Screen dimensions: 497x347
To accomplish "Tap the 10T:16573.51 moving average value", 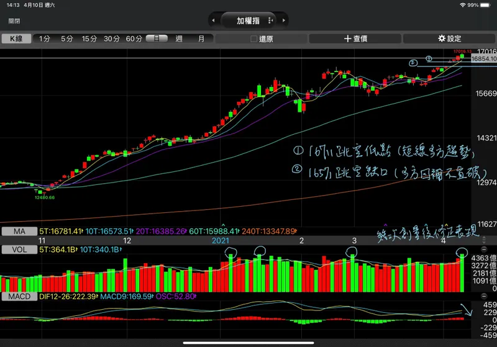I will [109, 232].
